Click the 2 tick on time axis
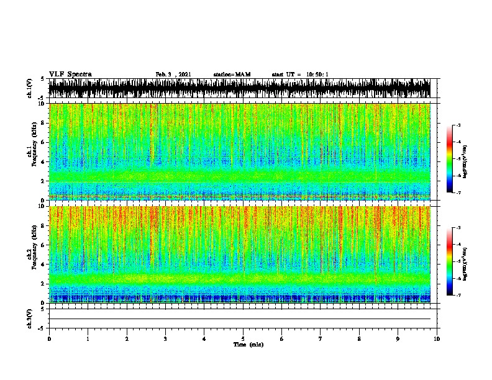Image resolution: width=492 pixels, height=380 pixels. pyautogui.click(x=127, y=338)
